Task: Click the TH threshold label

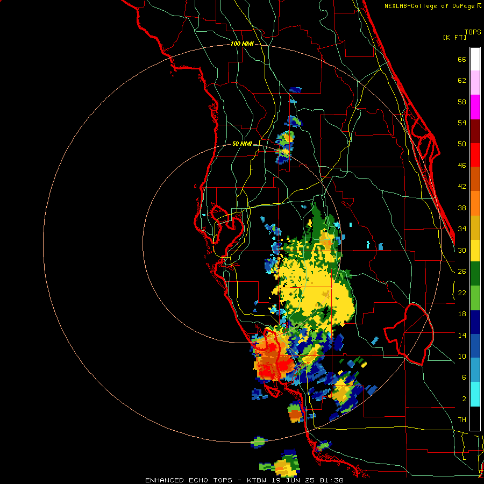Action: tap(462, 420)
